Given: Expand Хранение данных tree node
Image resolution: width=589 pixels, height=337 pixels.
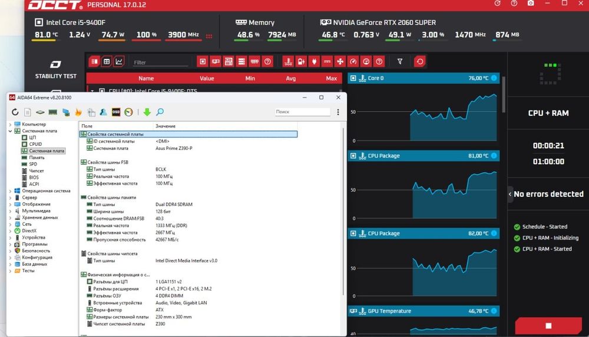Looking at the screenshot, I should [x=10, y=218].
